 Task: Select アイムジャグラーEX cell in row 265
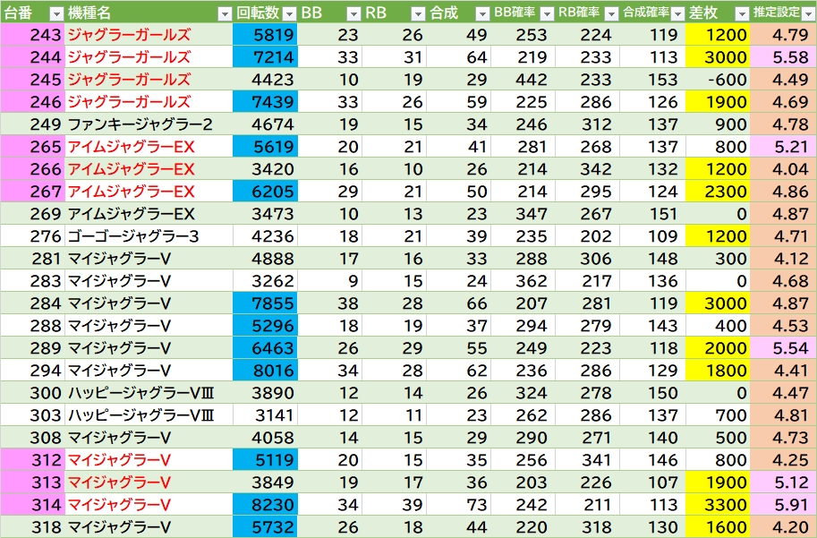149,147
